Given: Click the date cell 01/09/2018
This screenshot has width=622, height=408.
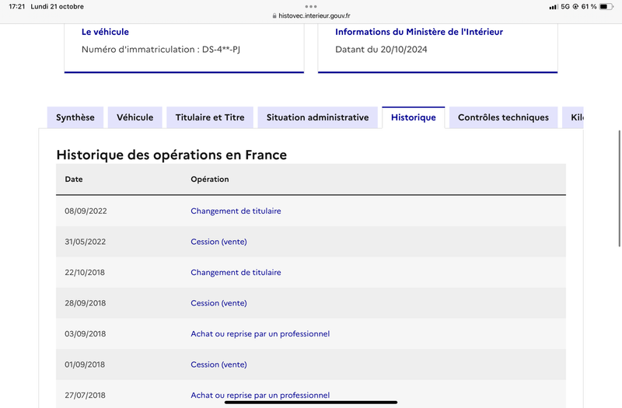Looking at the screenshot, I should pyautogui.click(x=85, y=364).
